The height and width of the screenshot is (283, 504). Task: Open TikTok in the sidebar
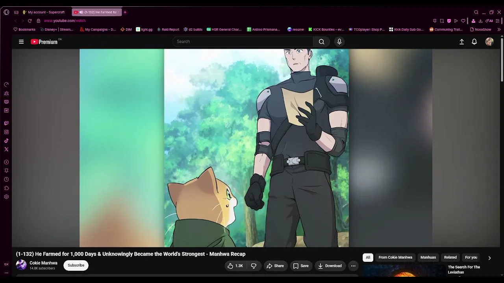pyautogui.click(x=6, y=141)
